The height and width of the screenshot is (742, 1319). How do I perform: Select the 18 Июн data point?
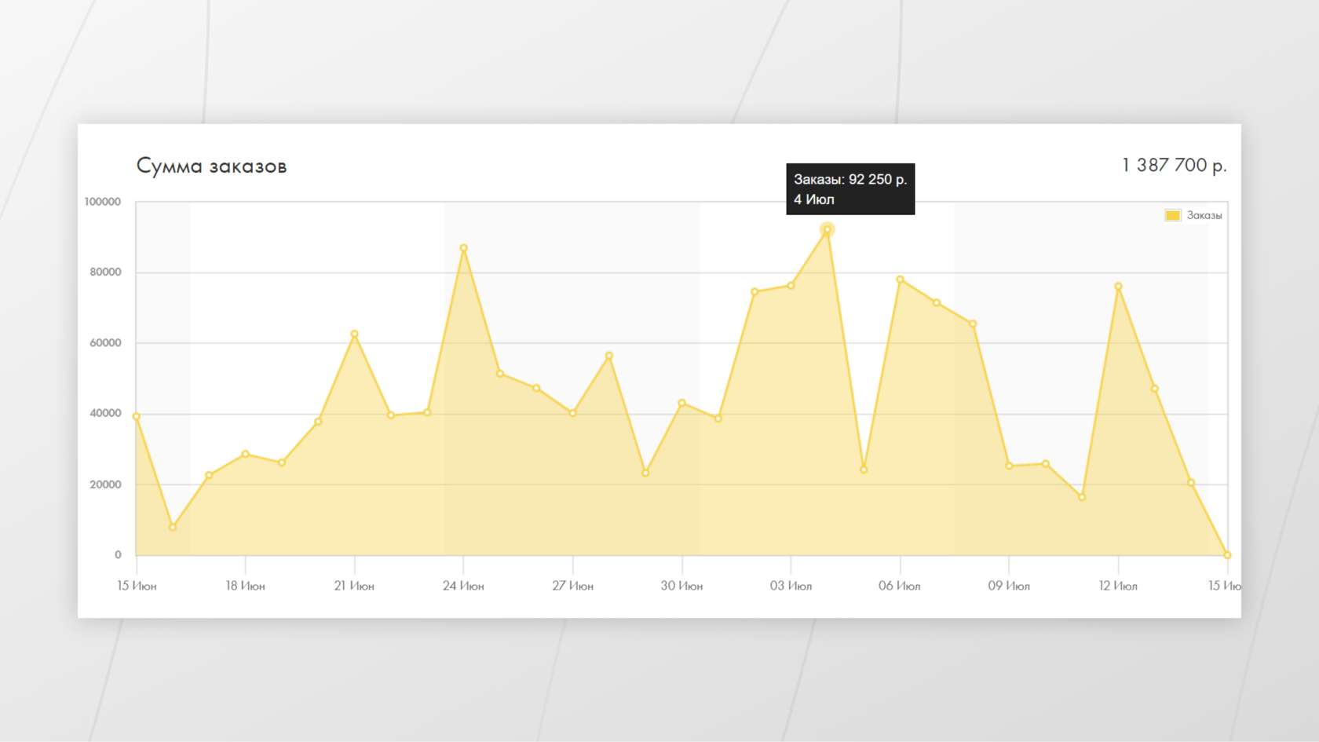pos(246,454)
